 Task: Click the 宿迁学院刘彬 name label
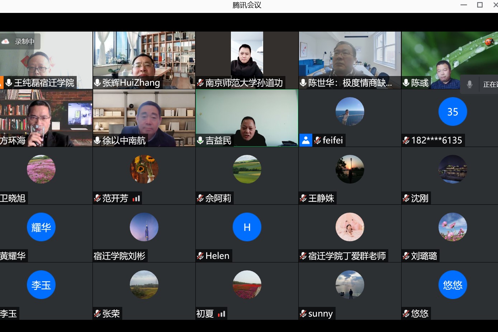119,256
